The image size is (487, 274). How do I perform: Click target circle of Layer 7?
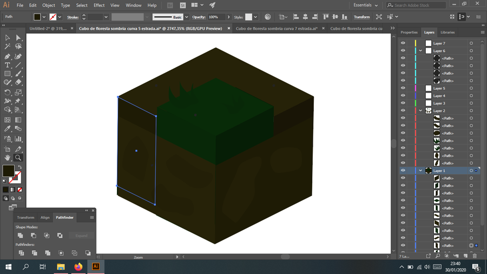[x=471, y=43]
